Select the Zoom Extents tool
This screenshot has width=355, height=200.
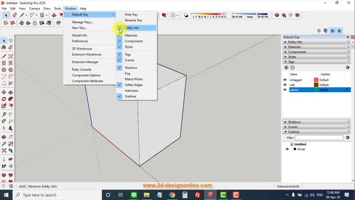tap(4, 151)
